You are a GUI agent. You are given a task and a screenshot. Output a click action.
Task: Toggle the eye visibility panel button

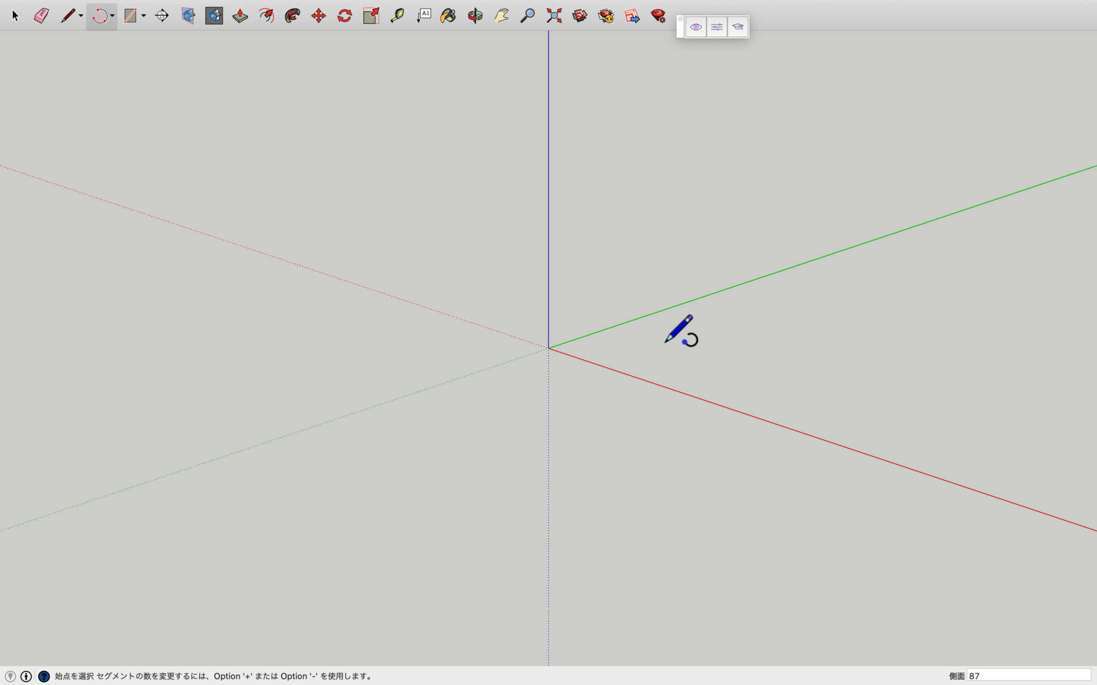(x=696, y=27)
